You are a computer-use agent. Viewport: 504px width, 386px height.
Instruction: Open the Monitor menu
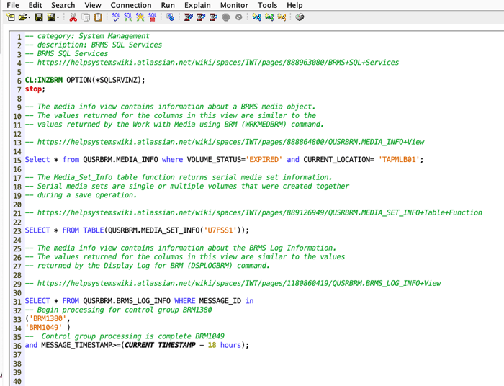coord(234,5)
